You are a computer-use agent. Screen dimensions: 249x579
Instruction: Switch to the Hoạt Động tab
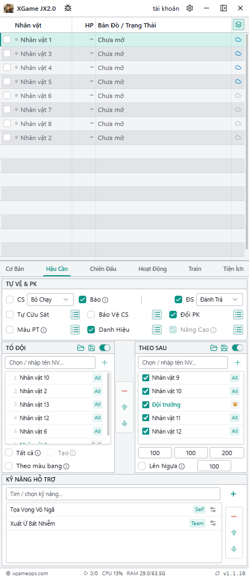pyautogui.click(x=152, y=269)
